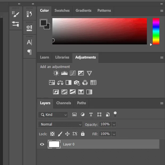Switch to the Gradients tab
165x165 pixels.
pos(84,11)
